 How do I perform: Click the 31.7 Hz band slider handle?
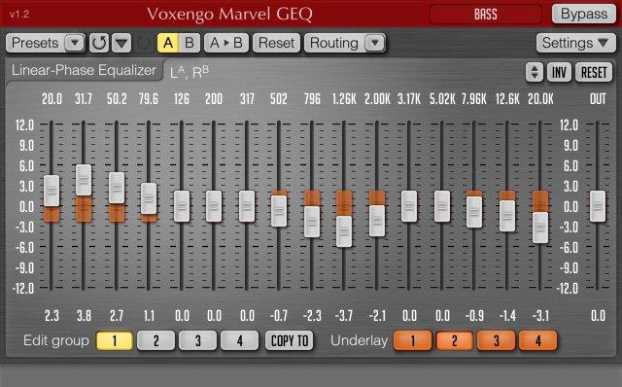pyautogui.click(x=84, y=180)
